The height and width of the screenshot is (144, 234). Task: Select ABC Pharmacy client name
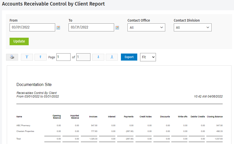(23, 126)
